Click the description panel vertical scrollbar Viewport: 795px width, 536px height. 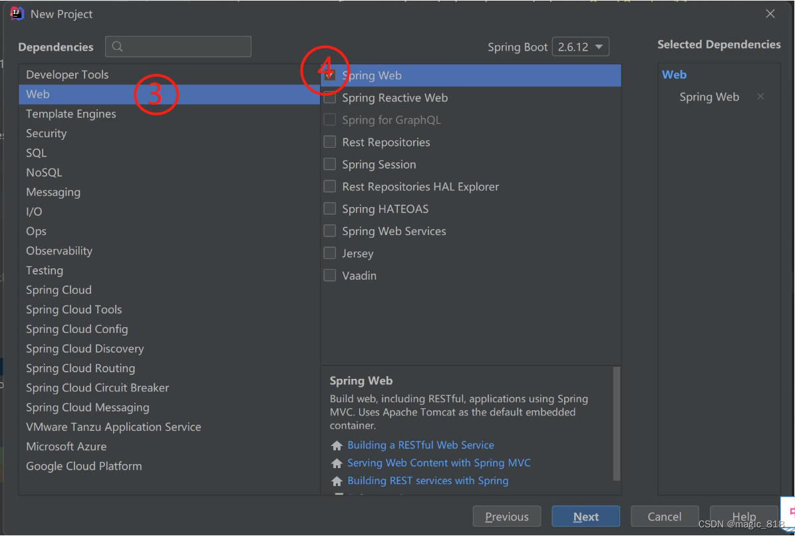[617, 423]
